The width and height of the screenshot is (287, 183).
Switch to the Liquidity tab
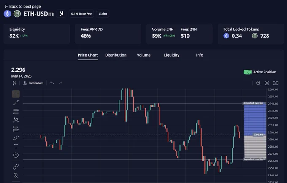(172, 55)
